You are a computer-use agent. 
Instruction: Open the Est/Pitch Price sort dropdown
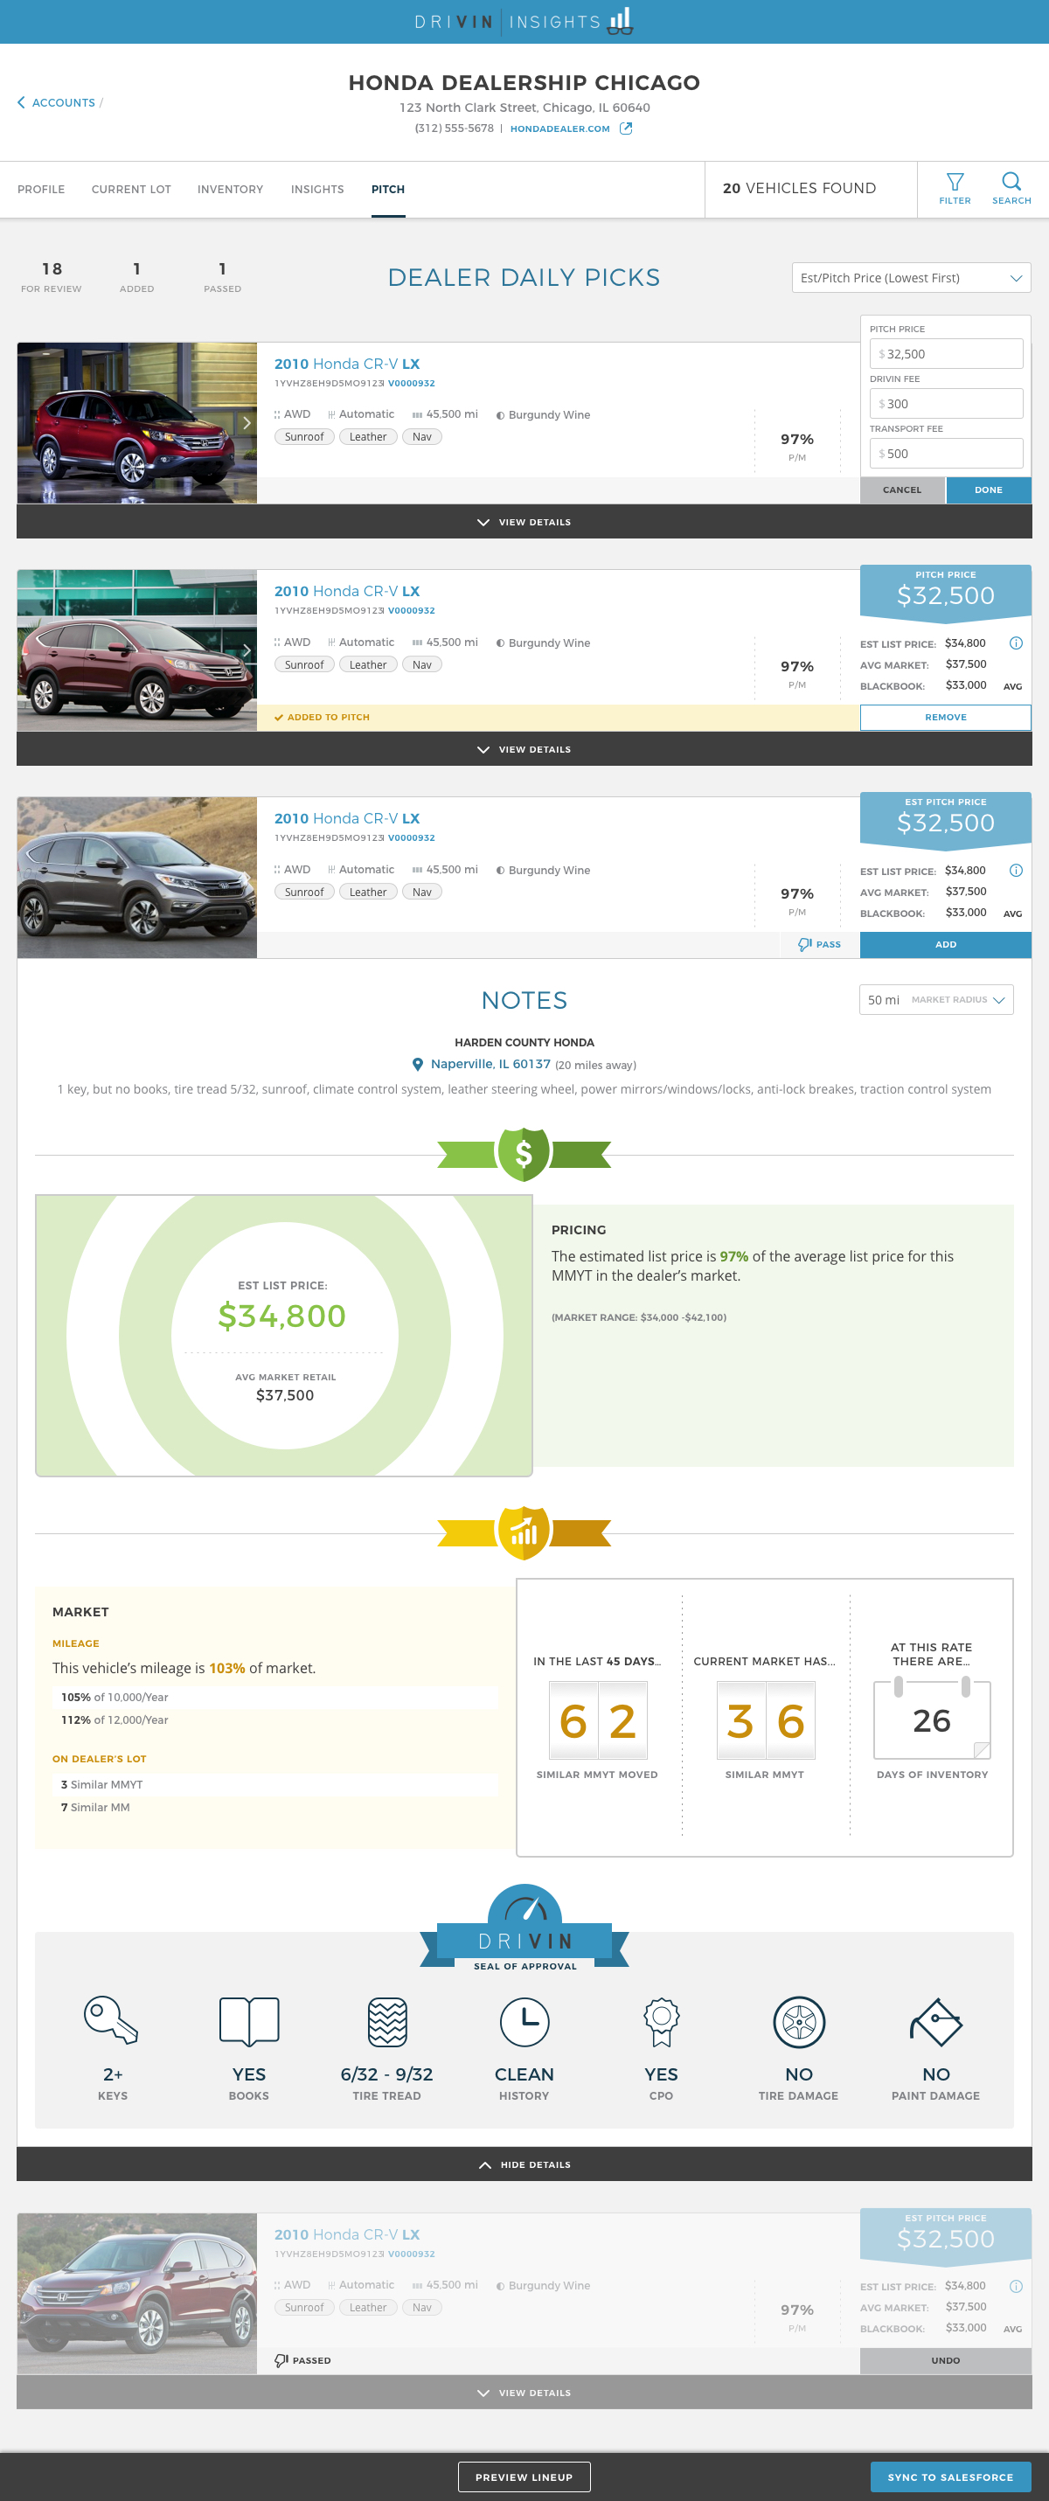[x=911, y=278]
